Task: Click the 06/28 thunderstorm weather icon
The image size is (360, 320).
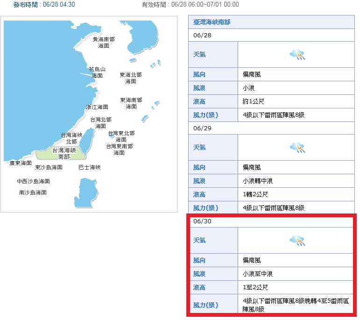Action: pyautogui.click(x=297, y=55)
